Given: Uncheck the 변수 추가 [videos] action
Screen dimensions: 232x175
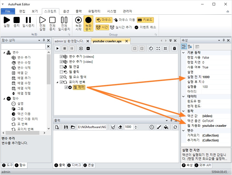Looking at the screenshot, I should click(x=61, y=57).
